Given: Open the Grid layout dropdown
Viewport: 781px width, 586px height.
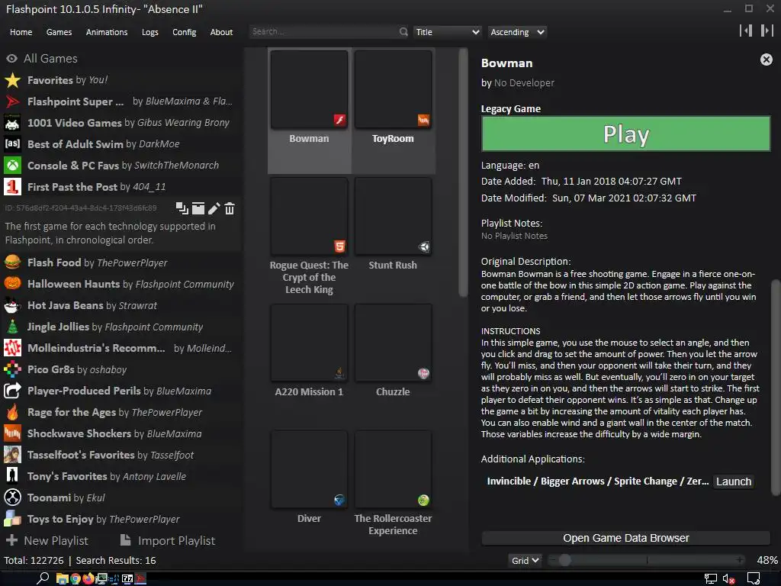Looking at the screenshot, I should (525, 561).
